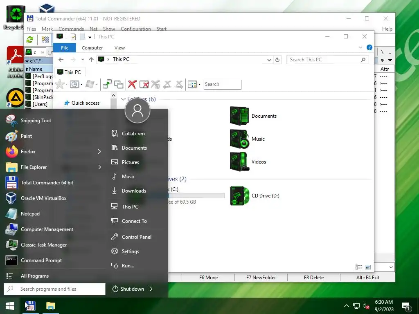
Task: Click F8 Delete button
Action: (x=314, y=278)
